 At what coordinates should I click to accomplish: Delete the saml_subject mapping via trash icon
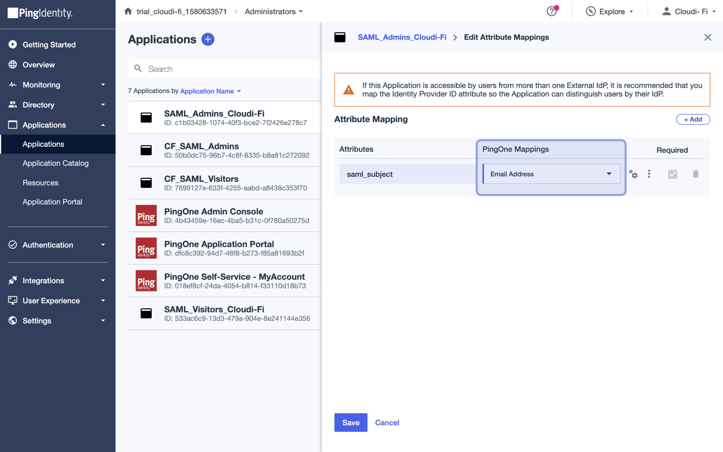(x=695, y=174)
